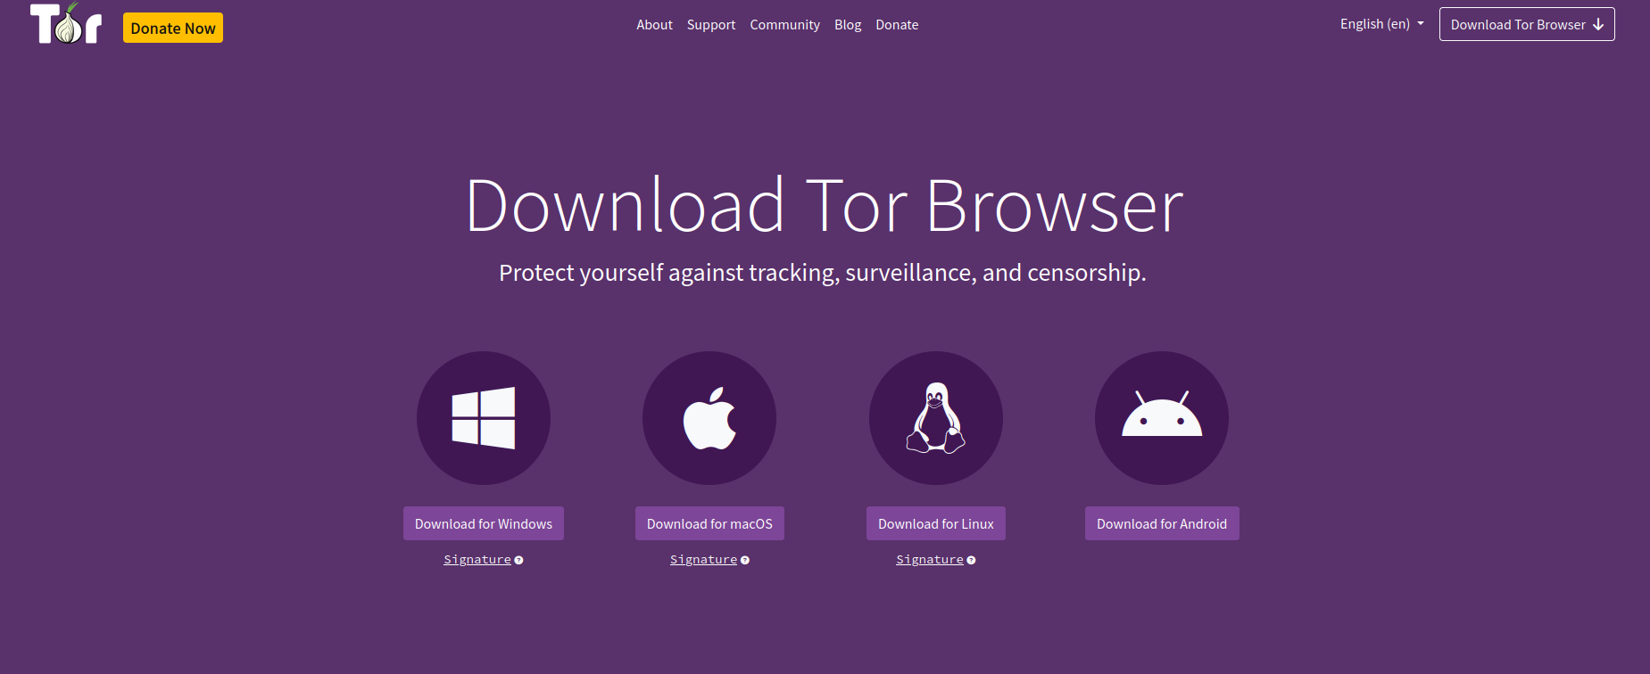
Task: Open the Windows Signature link
Action: tap(477, 560)
